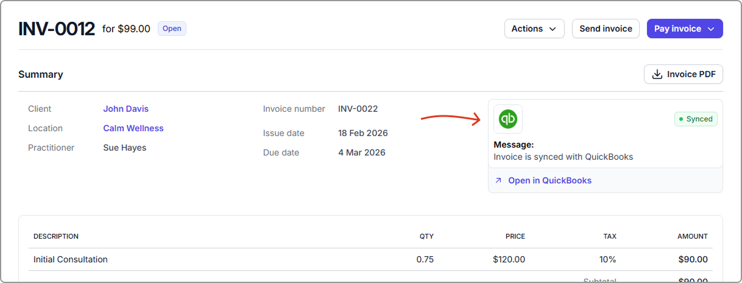The image size is (742, 283).
Task: Click the arrow icon before Open in QuickBooks
Action: [498, 180]
